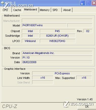Select the BIOS version P1.10 field
This screenshot has width=96, height=110.
[57, 58]
